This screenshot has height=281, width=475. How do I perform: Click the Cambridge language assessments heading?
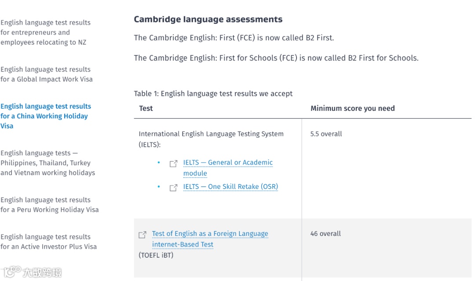(x=208, y=19)
